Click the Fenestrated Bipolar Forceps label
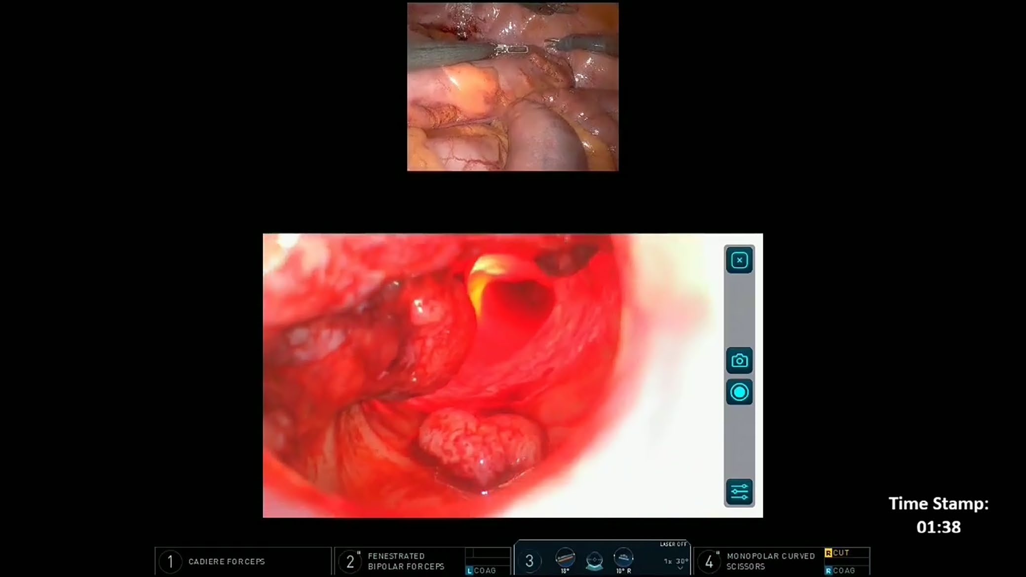The image size is (1026, 577). click(406, 561)
